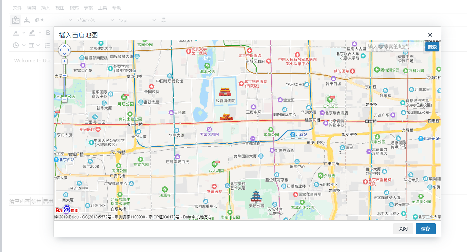Image resolution: width=467 pixels, height=252 pixels.
Task: Click the insert date/time clock icon
Action: coord(16,45)
